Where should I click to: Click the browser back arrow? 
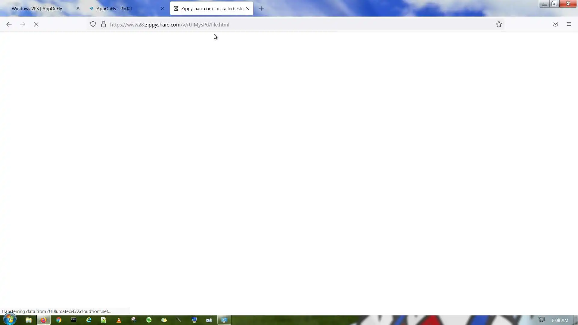9,24
